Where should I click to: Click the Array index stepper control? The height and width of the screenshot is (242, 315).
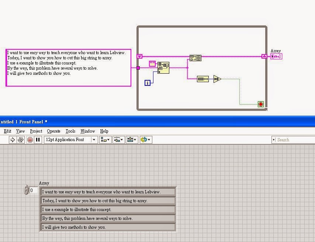[x=26, y=190]
